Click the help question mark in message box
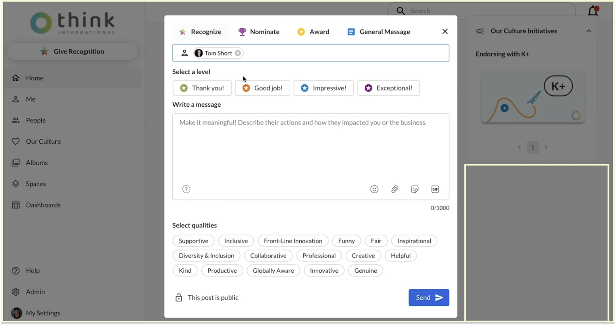616x325 pixels. point(186,189)
